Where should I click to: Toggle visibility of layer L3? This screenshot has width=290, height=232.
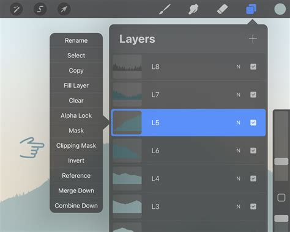coord(253,206)
